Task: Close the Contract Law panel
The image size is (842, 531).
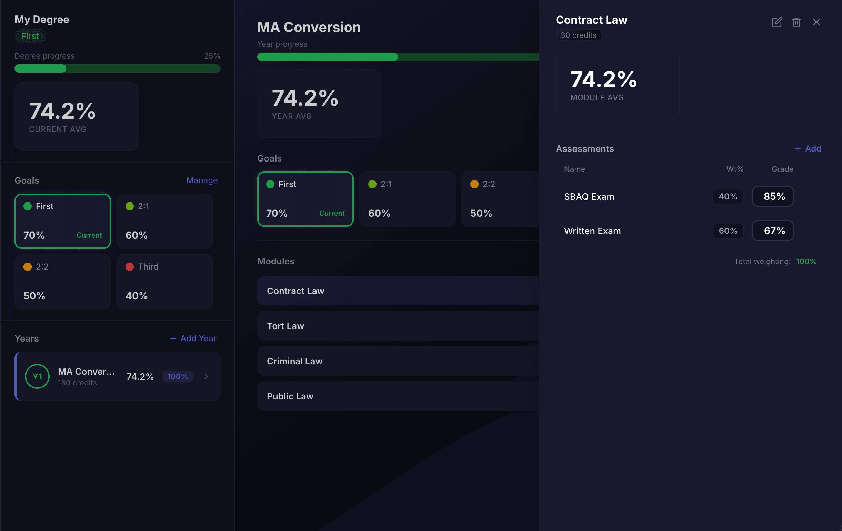Action: click(816, 22)
